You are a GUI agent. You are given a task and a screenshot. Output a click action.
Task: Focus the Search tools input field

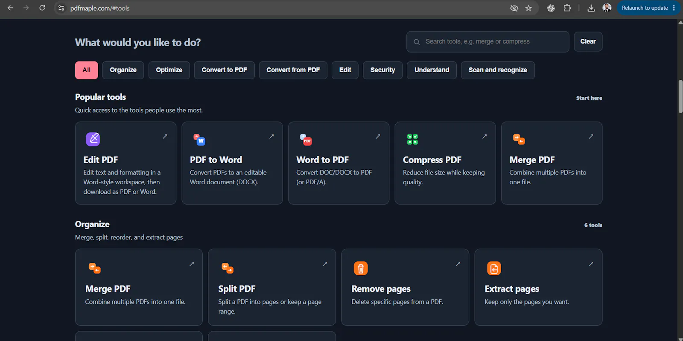[487, 42]
